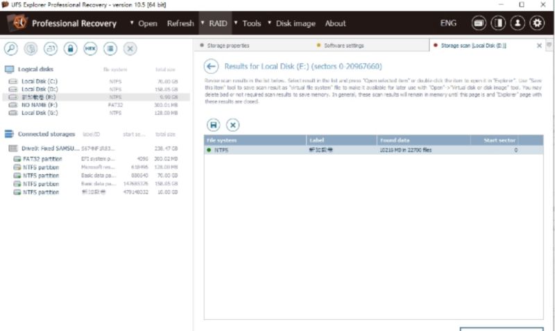Select Local Disk (G:) in logical disks
Image resolution: width=555 pixels, height=331 pixels.
[x=96, y=112]
